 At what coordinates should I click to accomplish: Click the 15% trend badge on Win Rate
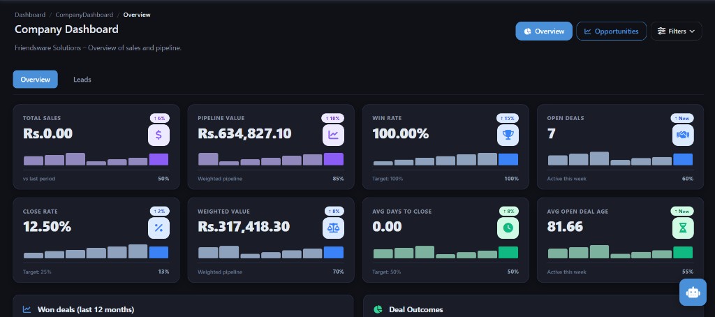(x=508, y=118)
